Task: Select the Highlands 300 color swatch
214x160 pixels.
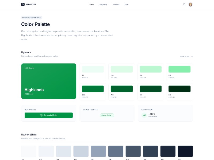Action: point(179,69)
